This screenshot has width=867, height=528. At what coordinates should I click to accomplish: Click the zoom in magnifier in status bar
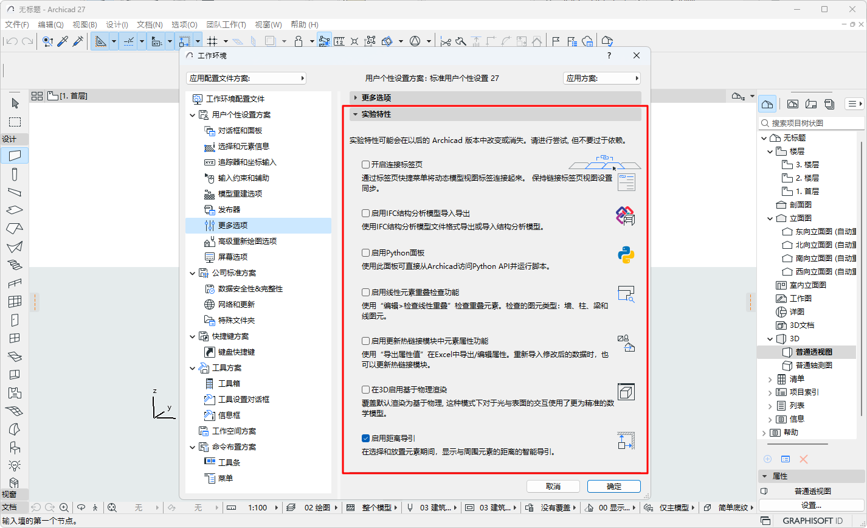click(x=64, y=507)
